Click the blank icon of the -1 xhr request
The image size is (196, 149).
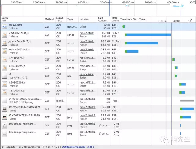tap(5, 76)
